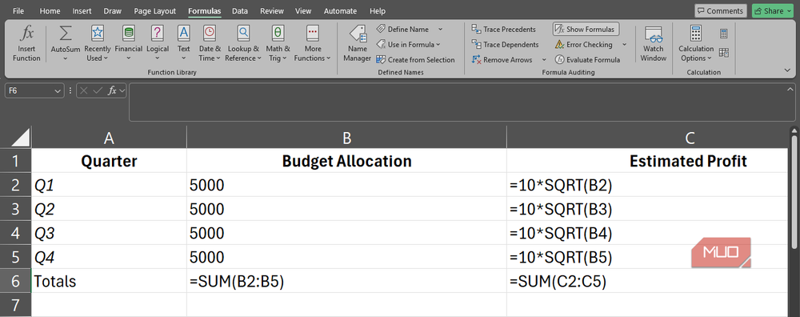Expand the formula bar with the chevron
800x317 pixels.
pos(790,89)
